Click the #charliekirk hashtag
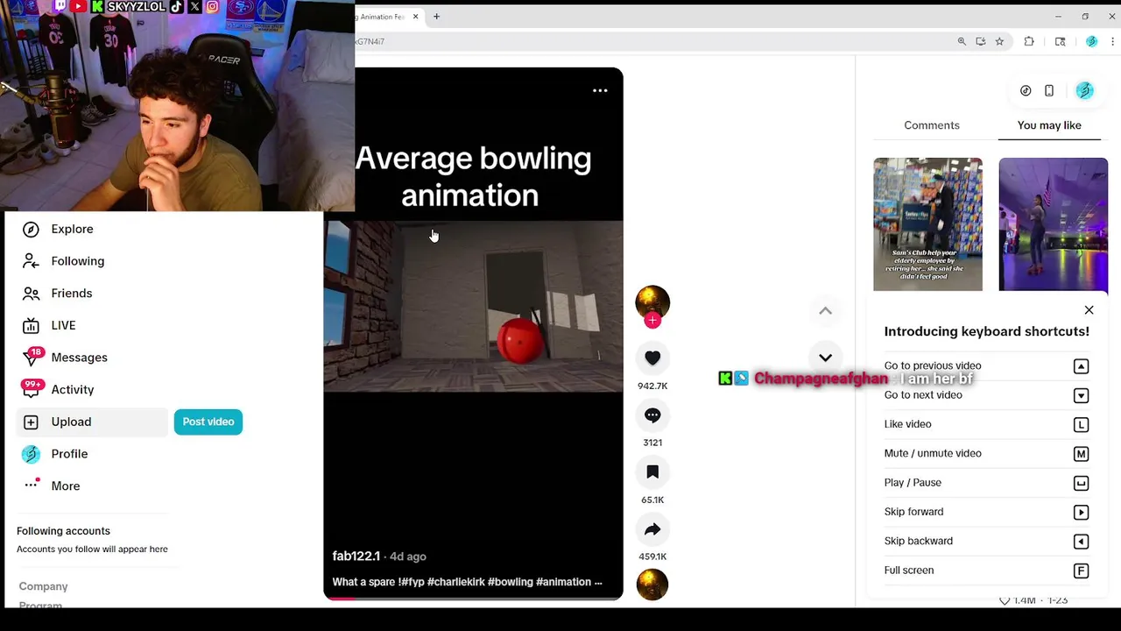Viewport: 1121px width, 631px height. click(x=455, y=582)
